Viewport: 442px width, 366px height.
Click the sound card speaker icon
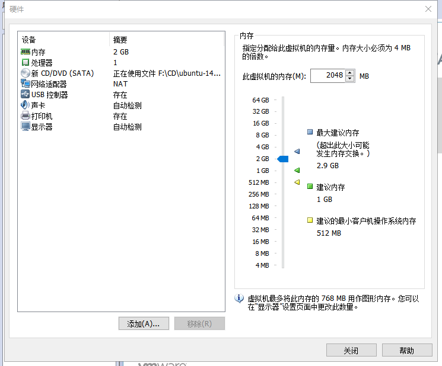point(25,105)
